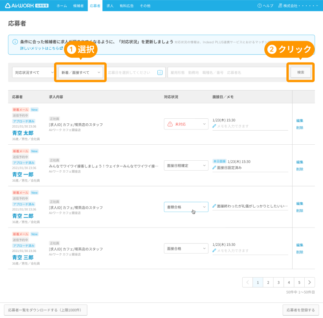Open the 対応状況すべて dropdown
Viewport: 323px width, 318px height.
point(33,73)
